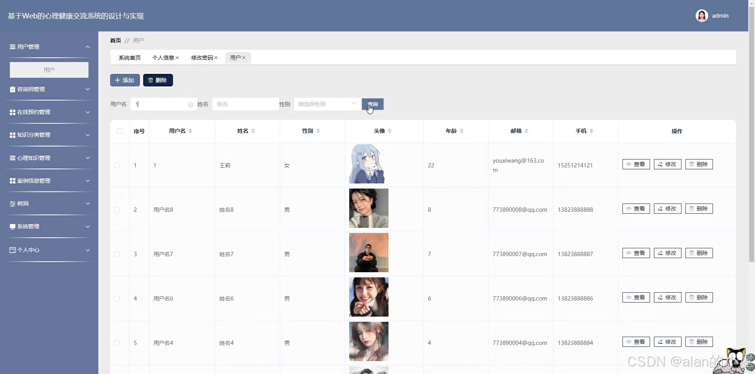Click the admin avatar icon
Image resolution: width=755 pixels, height=374 pixels.
coord(702,16)
